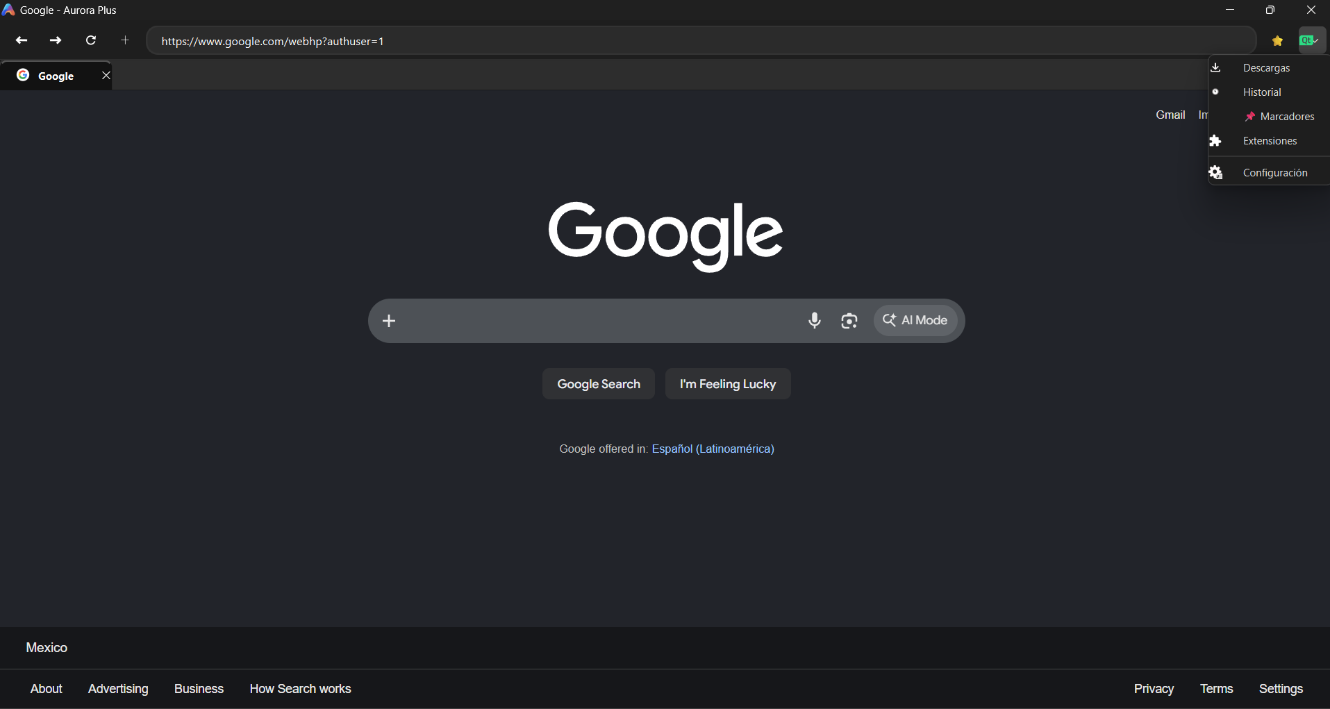
Task: Click the Google logo
Action: click(665, 236)
